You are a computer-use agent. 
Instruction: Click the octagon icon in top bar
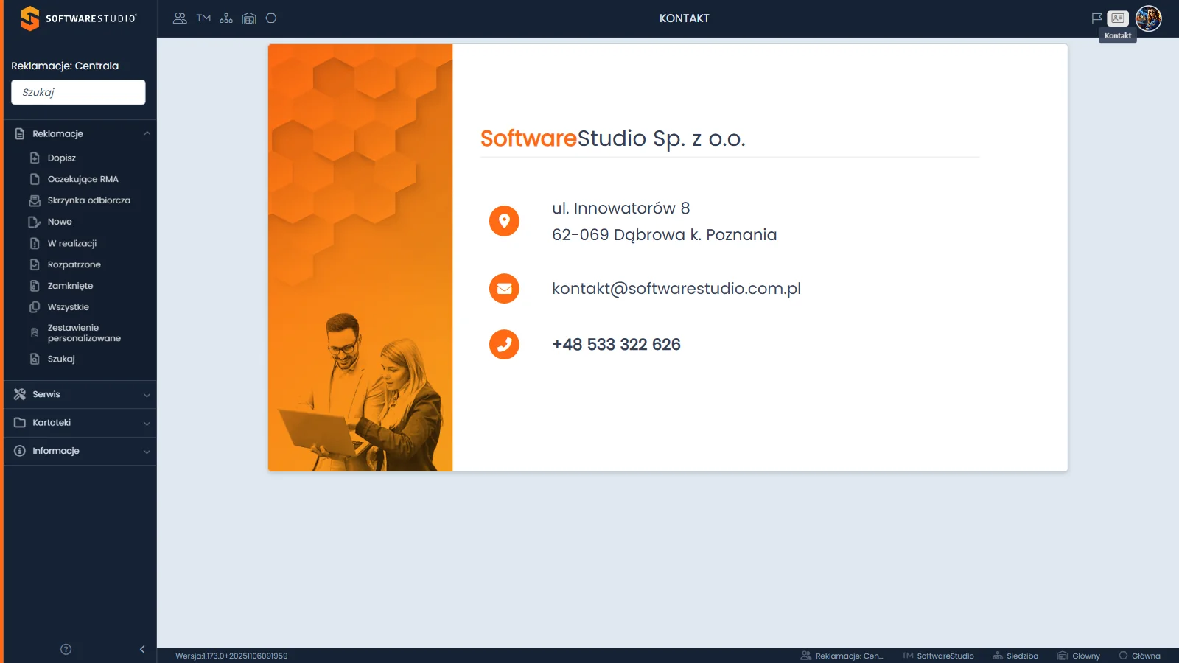tap(271, 18)
